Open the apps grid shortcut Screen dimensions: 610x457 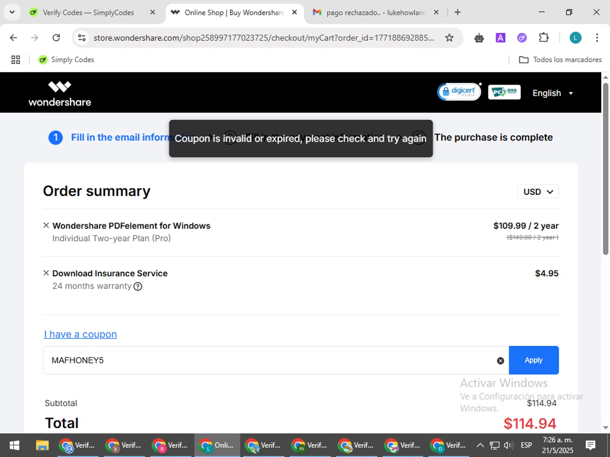click(x=15, y=60)
